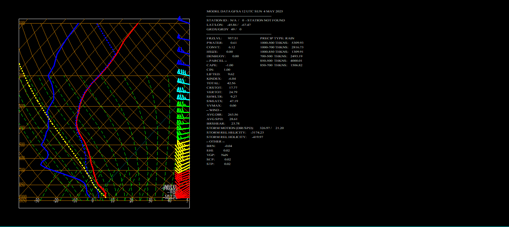This screenshot has width=509, height=227.
Task: Click the BRSHEAR 23.78 row
Action: (223, 123)
